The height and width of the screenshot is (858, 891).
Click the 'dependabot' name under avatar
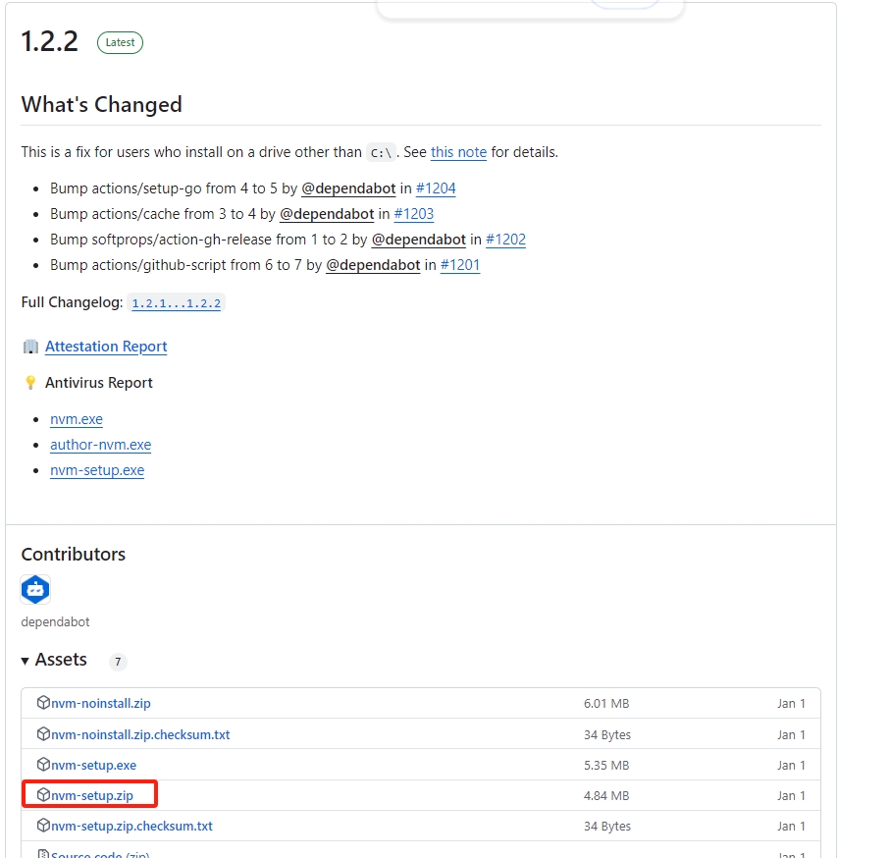point(55,622)
